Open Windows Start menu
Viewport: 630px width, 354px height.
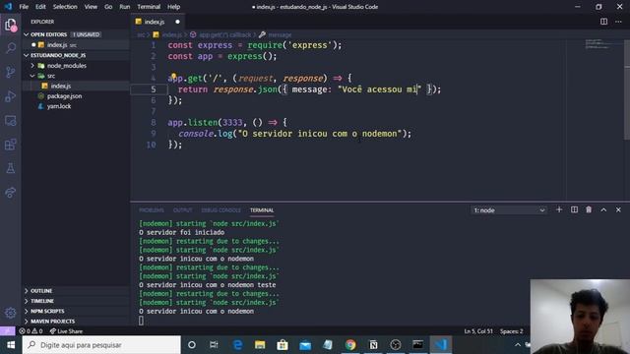coord(11,345)
